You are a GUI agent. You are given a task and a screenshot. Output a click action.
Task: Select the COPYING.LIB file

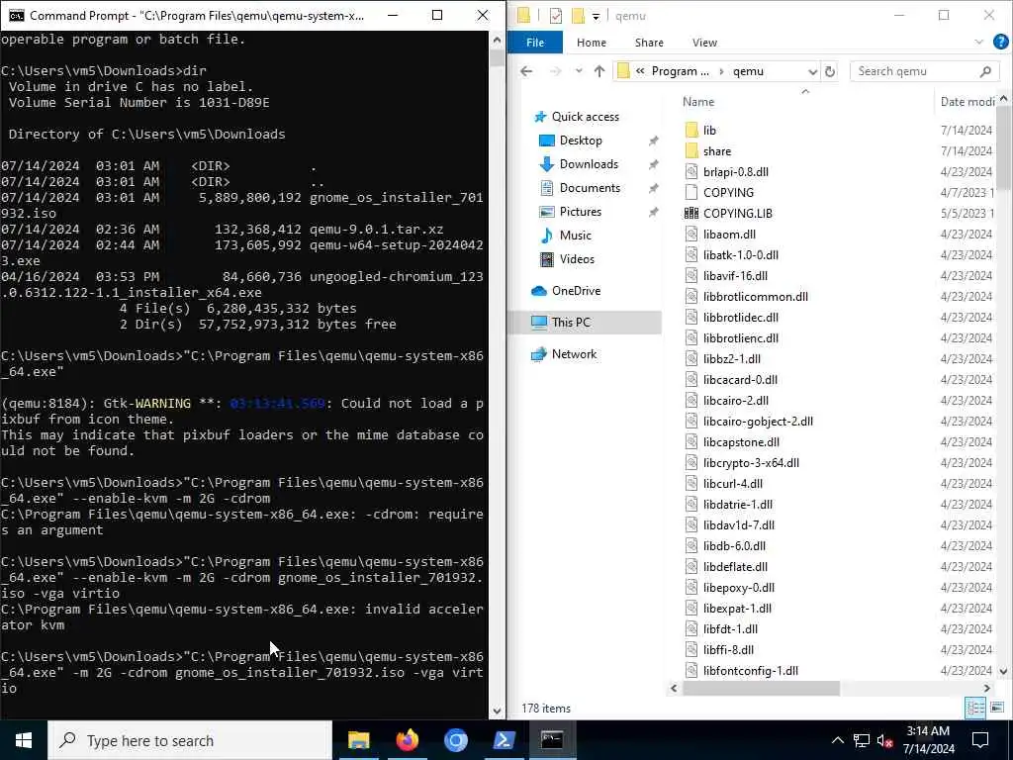(738, 214)
